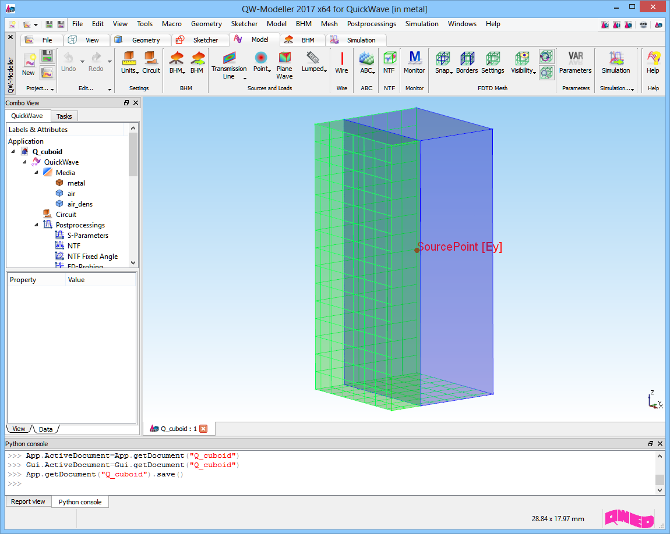Select the air_dens medium in tree
Viewport: 670px width, 534px height.
click(80, 204)
